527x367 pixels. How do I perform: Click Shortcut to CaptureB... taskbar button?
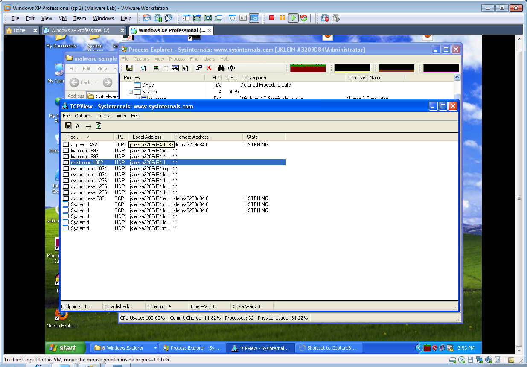[x=328, y=348]
